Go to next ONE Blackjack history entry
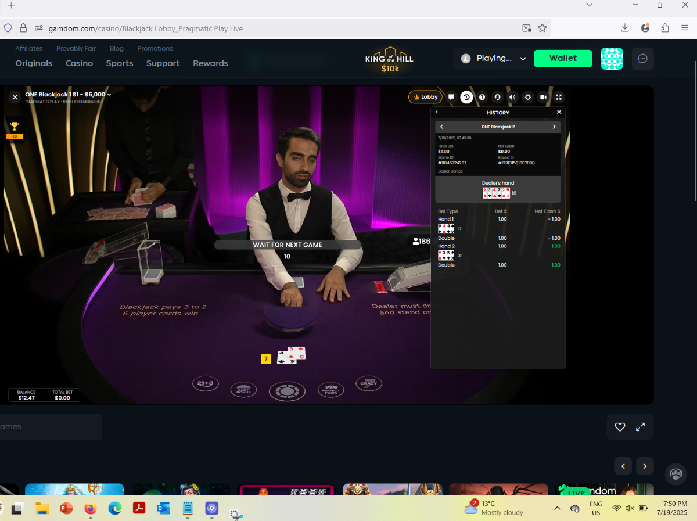Viewport: 697px width, 521px height. [554, 127]
